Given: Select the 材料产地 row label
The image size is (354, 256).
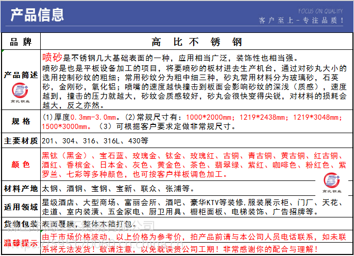Looking at the screenshot, I should coord(21,188).
